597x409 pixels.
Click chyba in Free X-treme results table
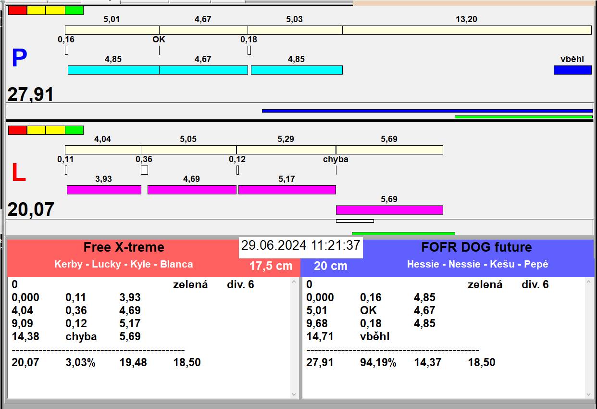pos(81,336)
